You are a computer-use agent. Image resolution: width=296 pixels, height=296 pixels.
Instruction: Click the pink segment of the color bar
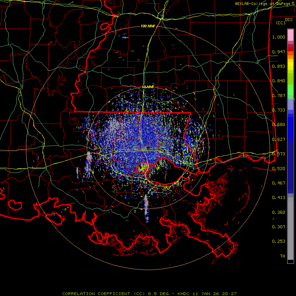[290, 35]
